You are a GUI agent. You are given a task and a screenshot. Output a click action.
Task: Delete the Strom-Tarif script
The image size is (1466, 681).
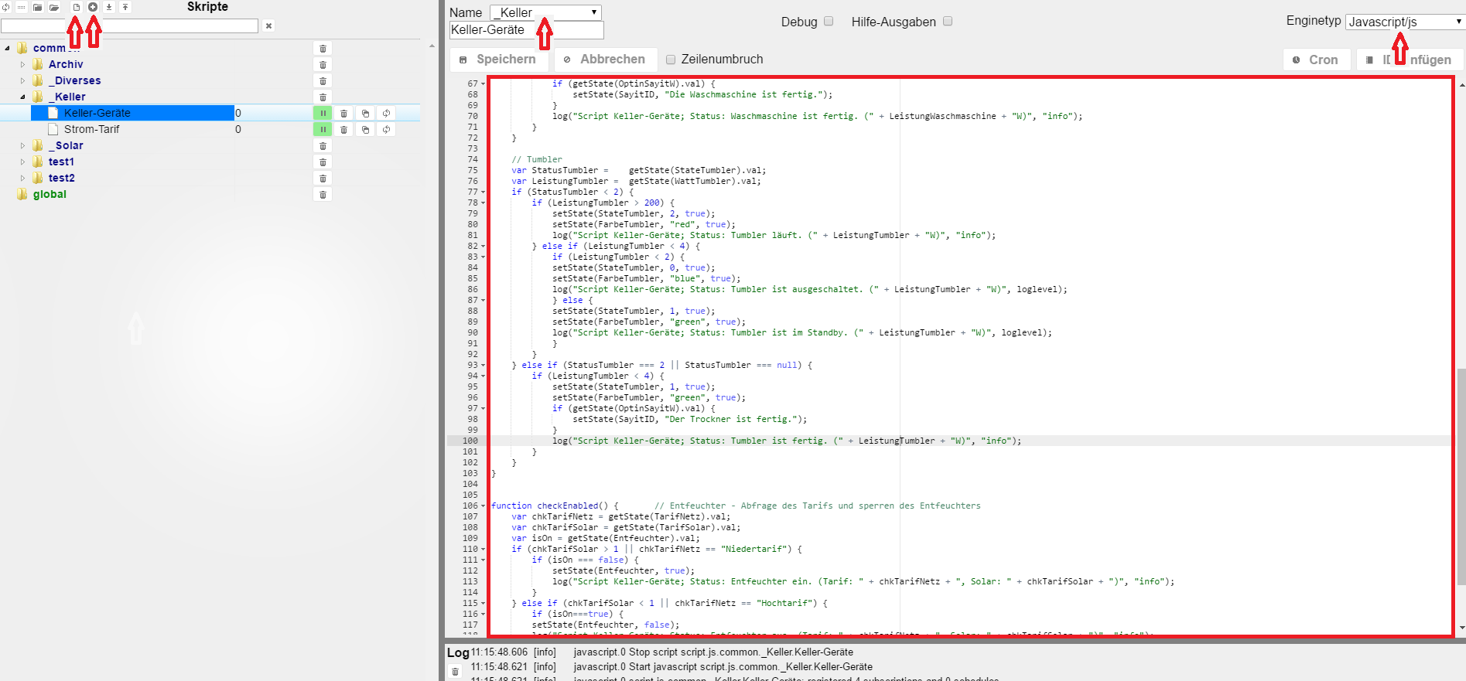344,130
